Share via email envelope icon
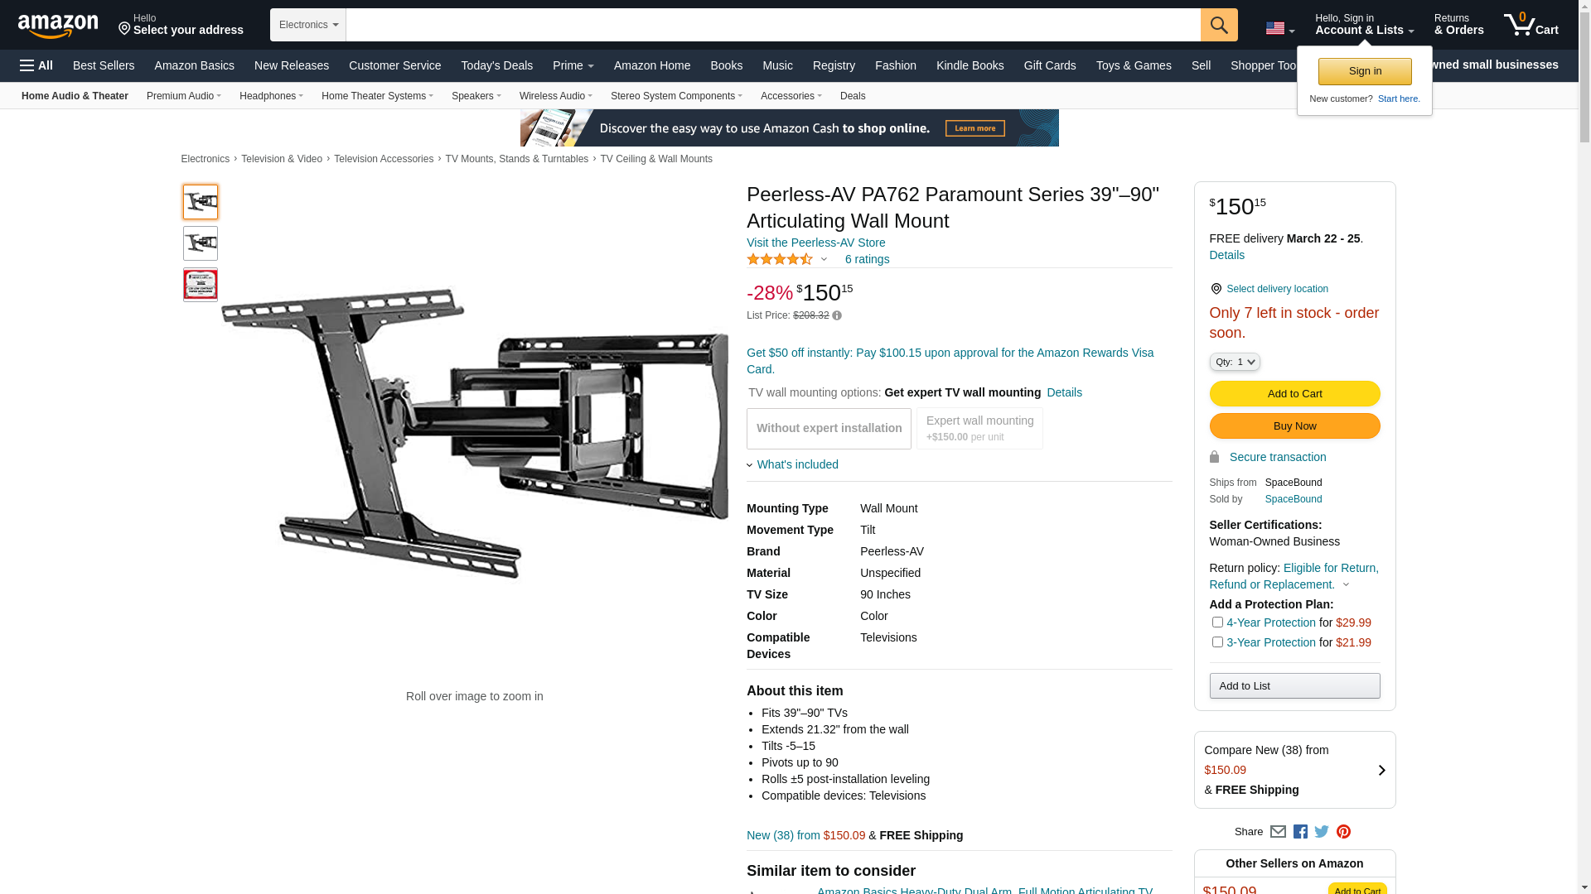The height and width of the screenshot is (894, 1591). (1278, 832)
